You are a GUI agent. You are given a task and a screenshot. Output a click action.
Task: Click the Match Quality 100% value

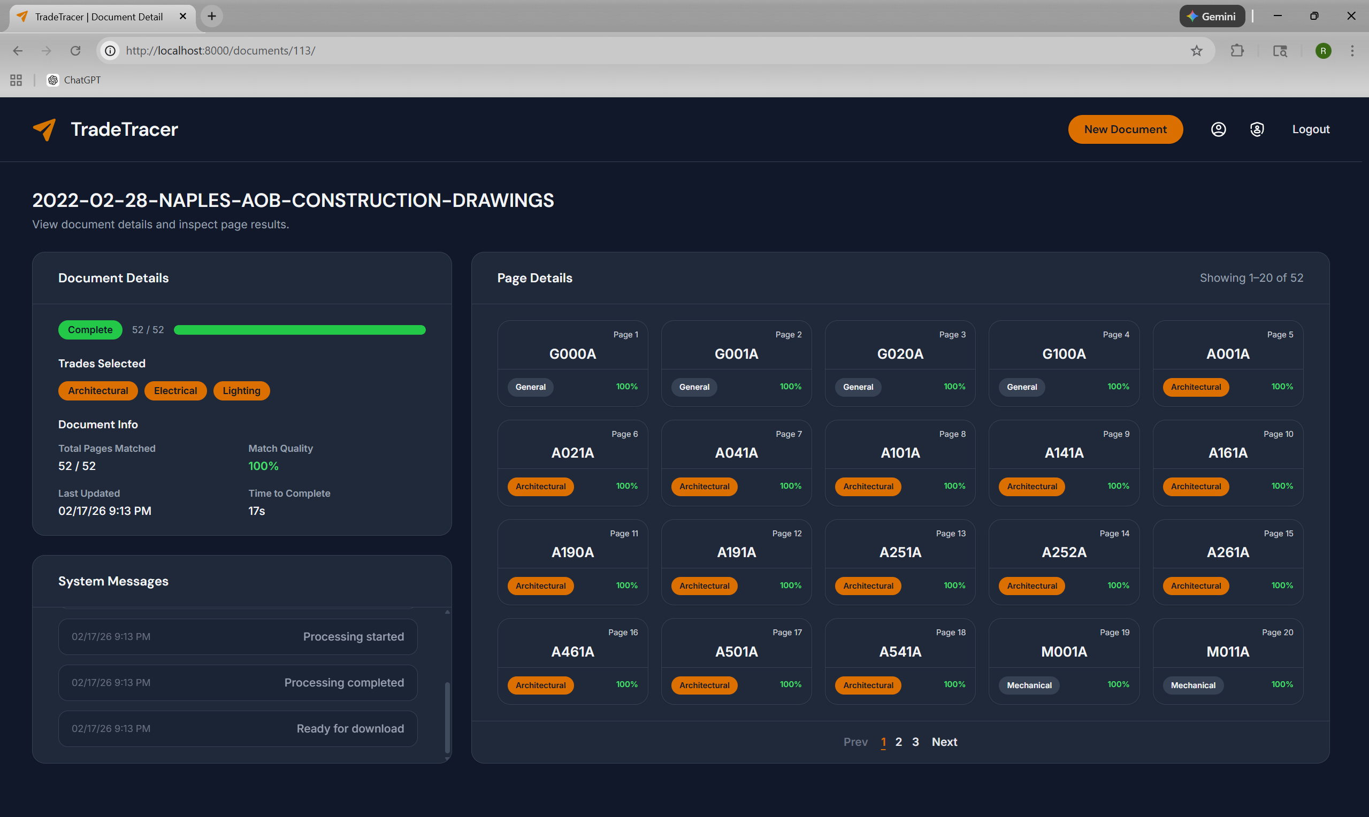point(263,466)
